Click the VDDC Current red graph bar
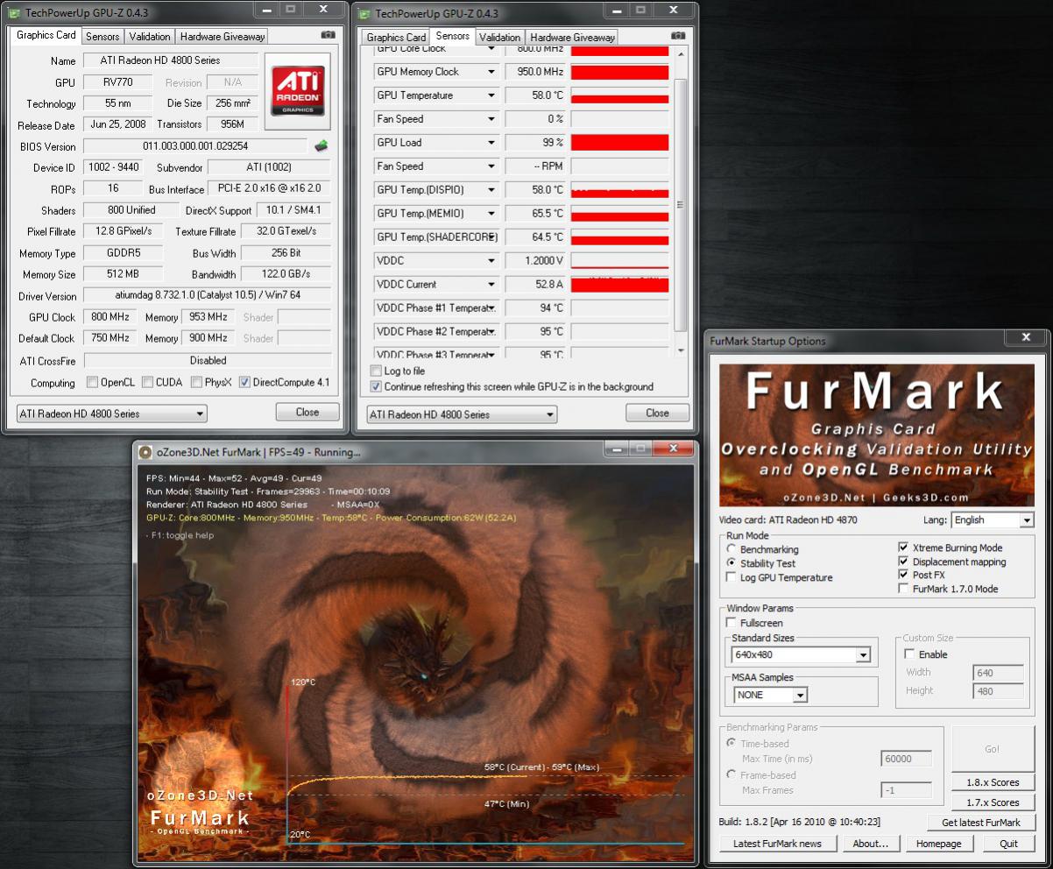1053x869 pixels. [620, 285]
